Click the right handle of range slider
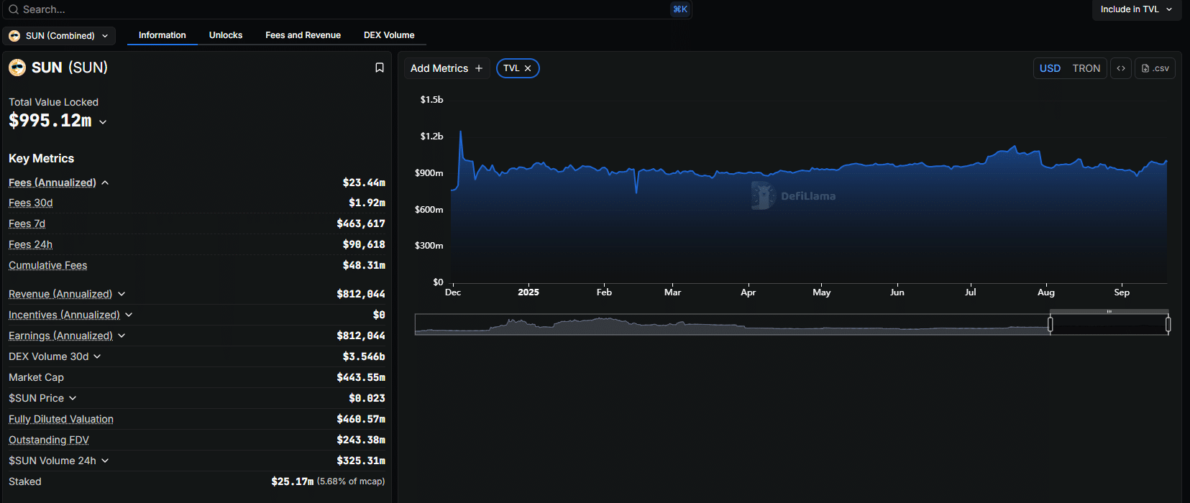The image size is (1190, 503). pyautogui.click(x=1168, y=325)
